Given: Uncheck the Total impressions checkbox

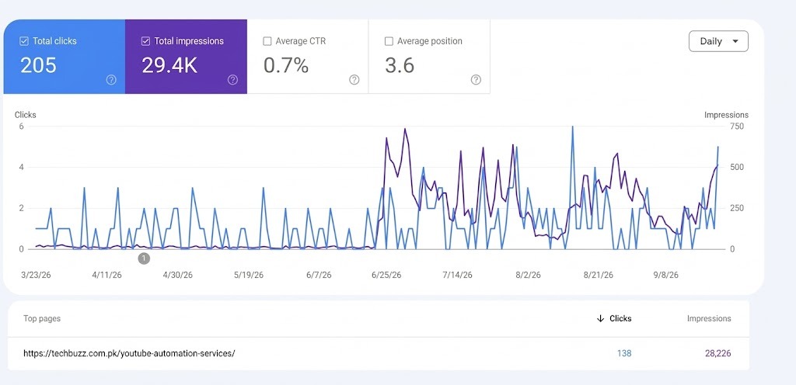Looking at the screenshot, I should click(145, 41).
